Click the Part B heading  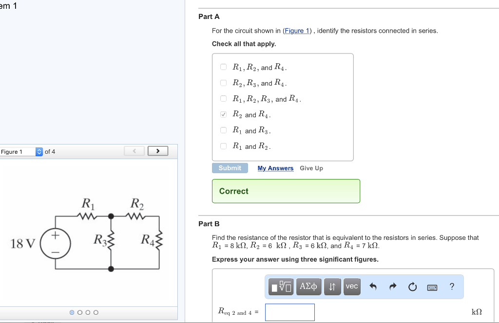209,224
